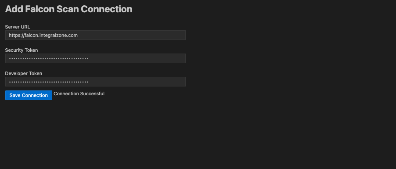Click the Security Token label

pyautogui.click(x=22, y=50)
